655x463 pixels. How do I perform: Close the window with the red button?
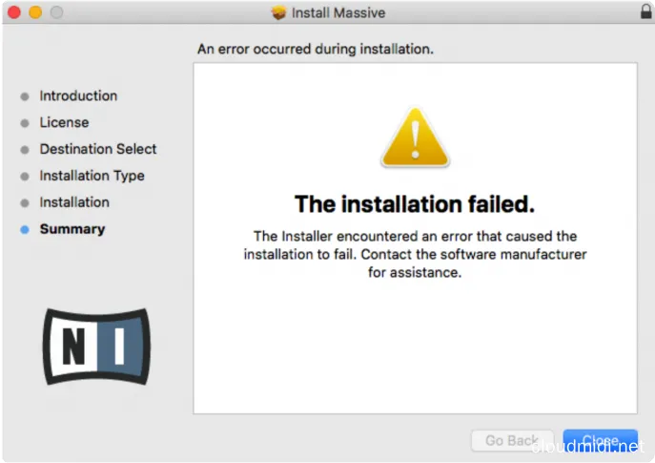coord(15,12)
